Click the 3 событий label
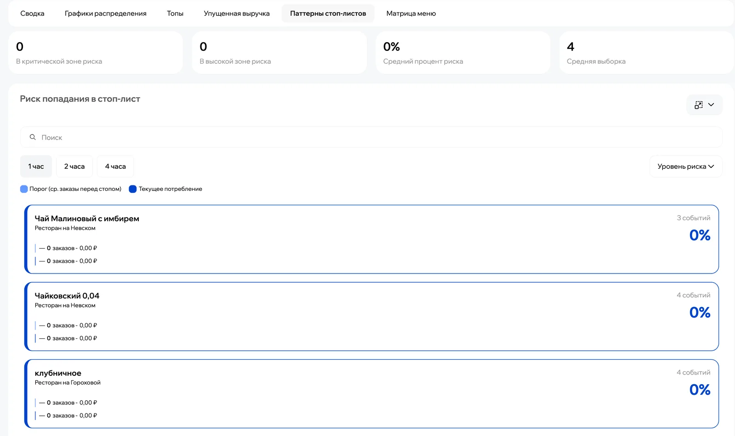The width and height of the screenshot is (735, 436). point(693,218)
